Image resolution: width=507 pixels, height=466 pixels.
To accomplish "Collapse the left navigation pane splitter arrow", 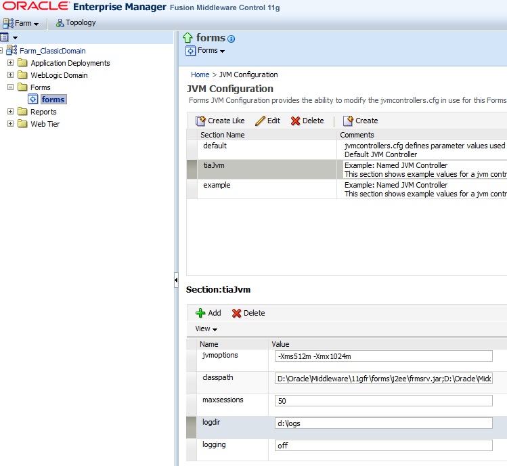I will coord(176,280).
